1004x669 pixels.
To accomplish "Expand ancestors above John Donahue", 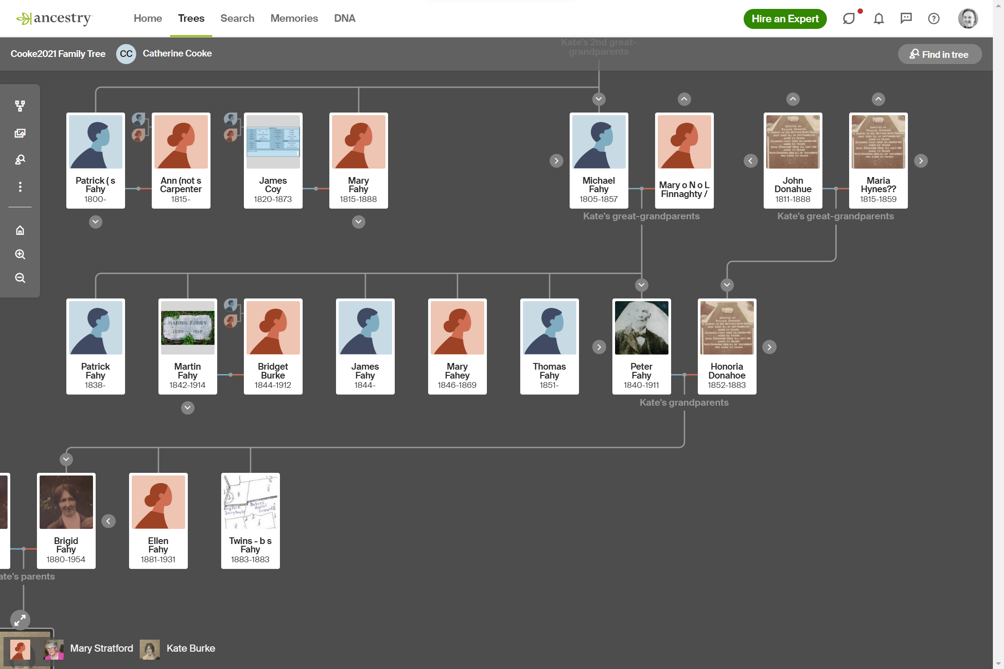I will pyautogui.click(x=793, y=99).
